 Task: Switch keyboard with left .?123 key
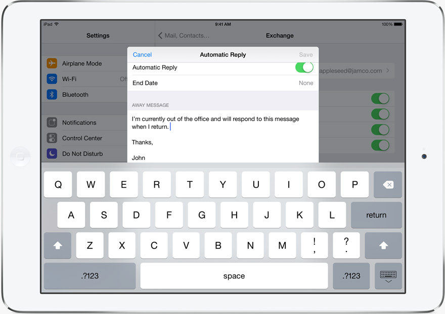(x=90, y=276)
